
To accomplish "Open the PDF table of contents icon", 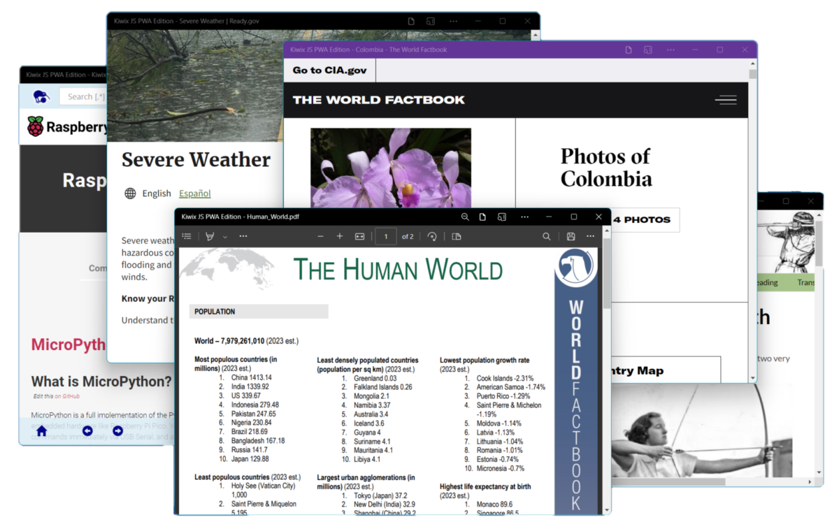I will 187,236.
